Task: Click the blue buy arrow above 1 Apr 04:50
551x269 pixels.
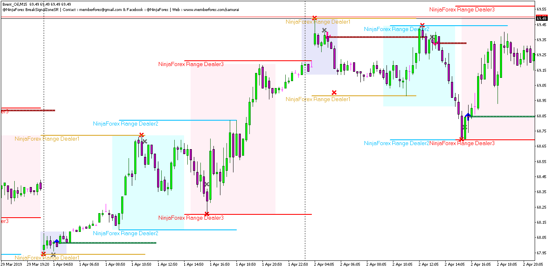Action: pyautogui.click(x=56, y=242)
